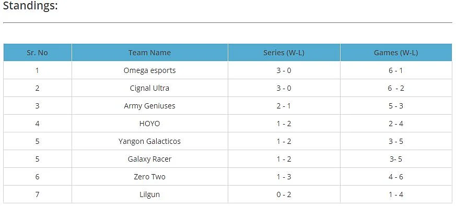This screenshot has width=456, height=208.
Task: Click Zero Two series record 1 - 3
Action: coord(284,177)
